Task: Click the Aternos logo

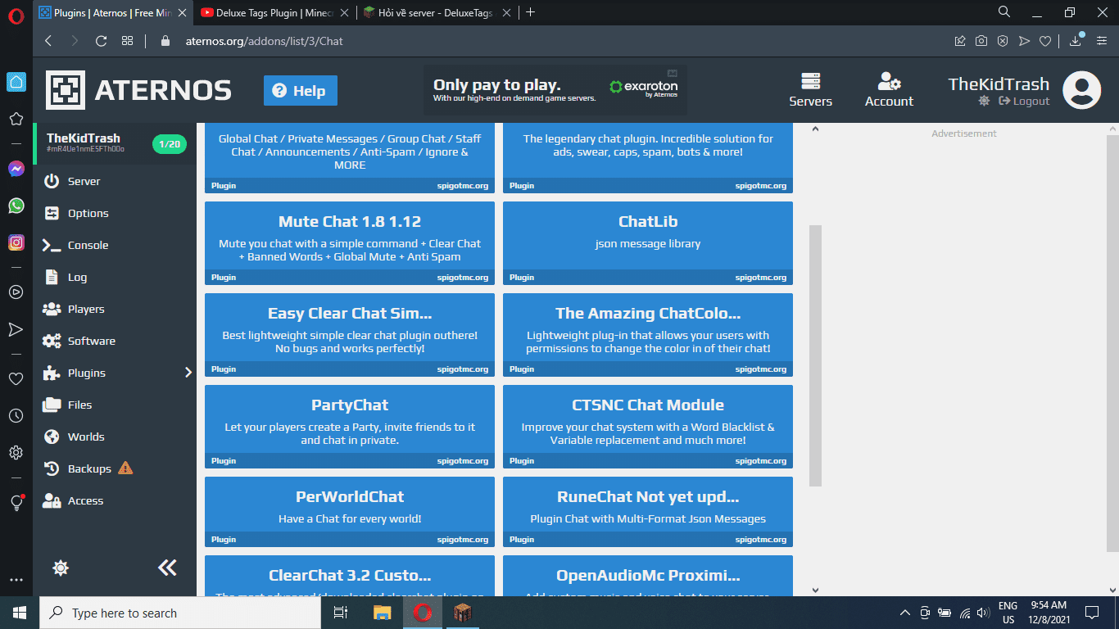Action: point(138,90)
